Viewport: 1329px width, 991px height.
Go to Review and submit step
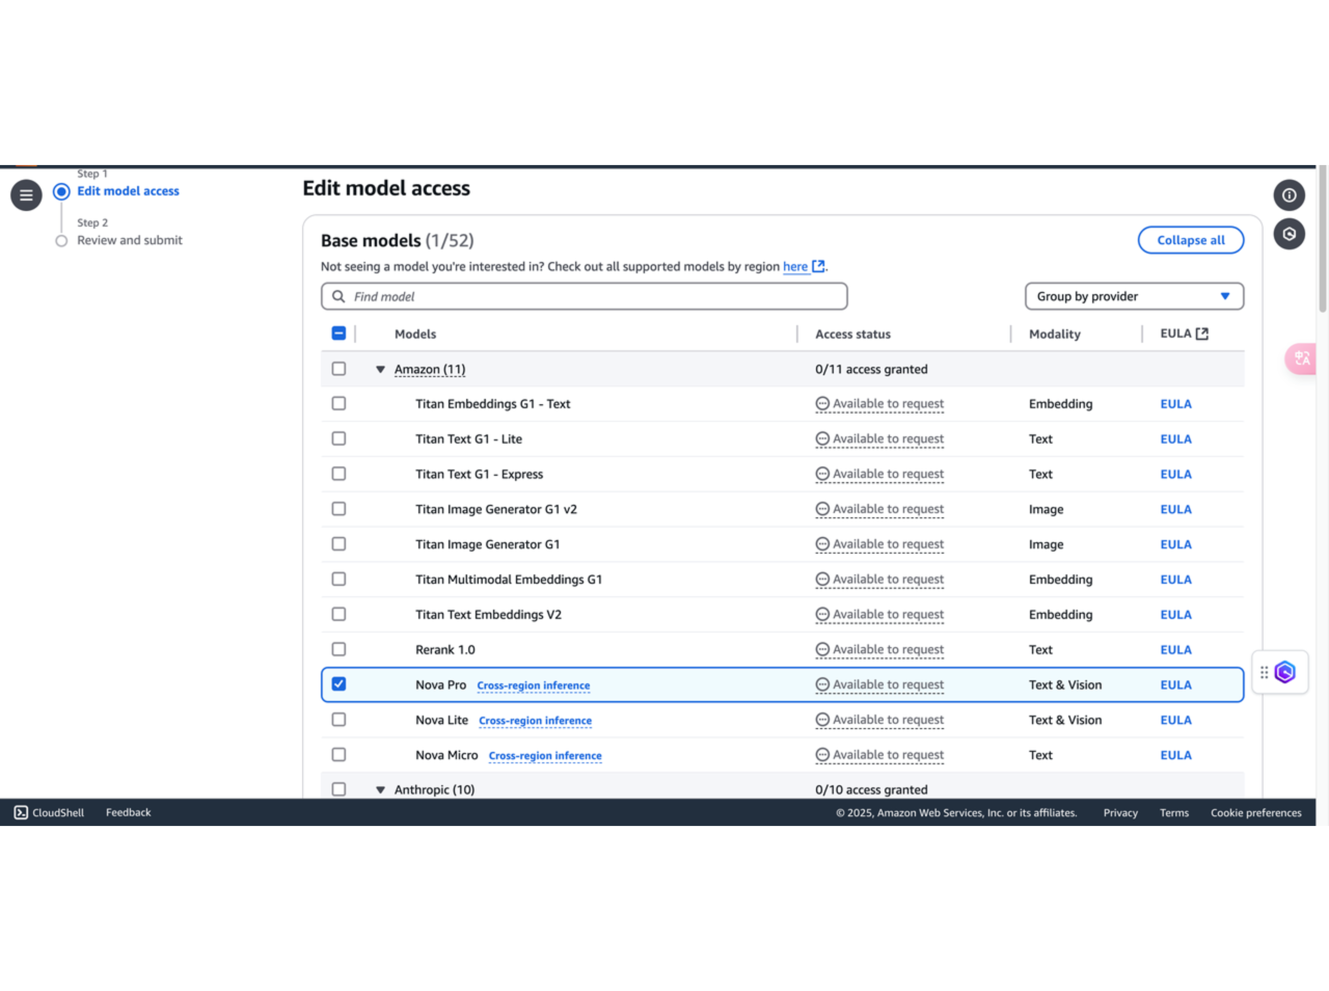[x=129, y=240]
